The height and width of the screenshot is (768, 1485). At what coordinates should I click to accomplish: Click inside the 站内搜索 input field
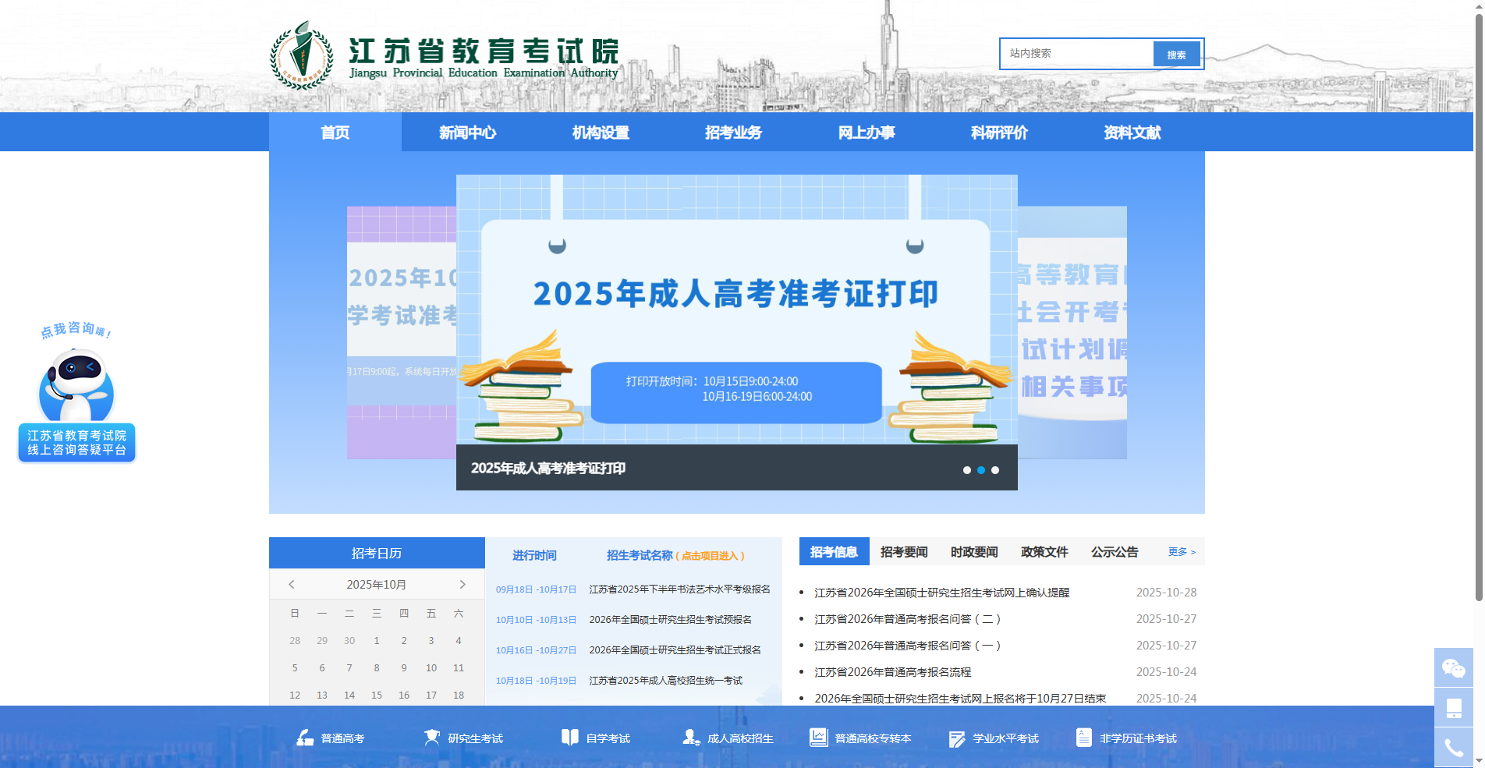(1076, 53)
